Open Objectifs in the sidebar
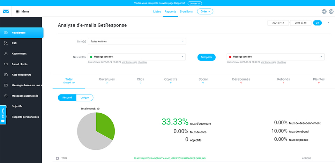 pyautogui.click(x=17, y=106)
